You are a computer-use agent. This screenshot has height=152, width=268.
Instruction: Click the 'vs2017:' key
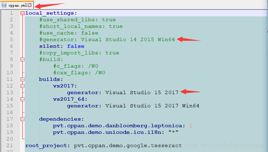point(65,86)
